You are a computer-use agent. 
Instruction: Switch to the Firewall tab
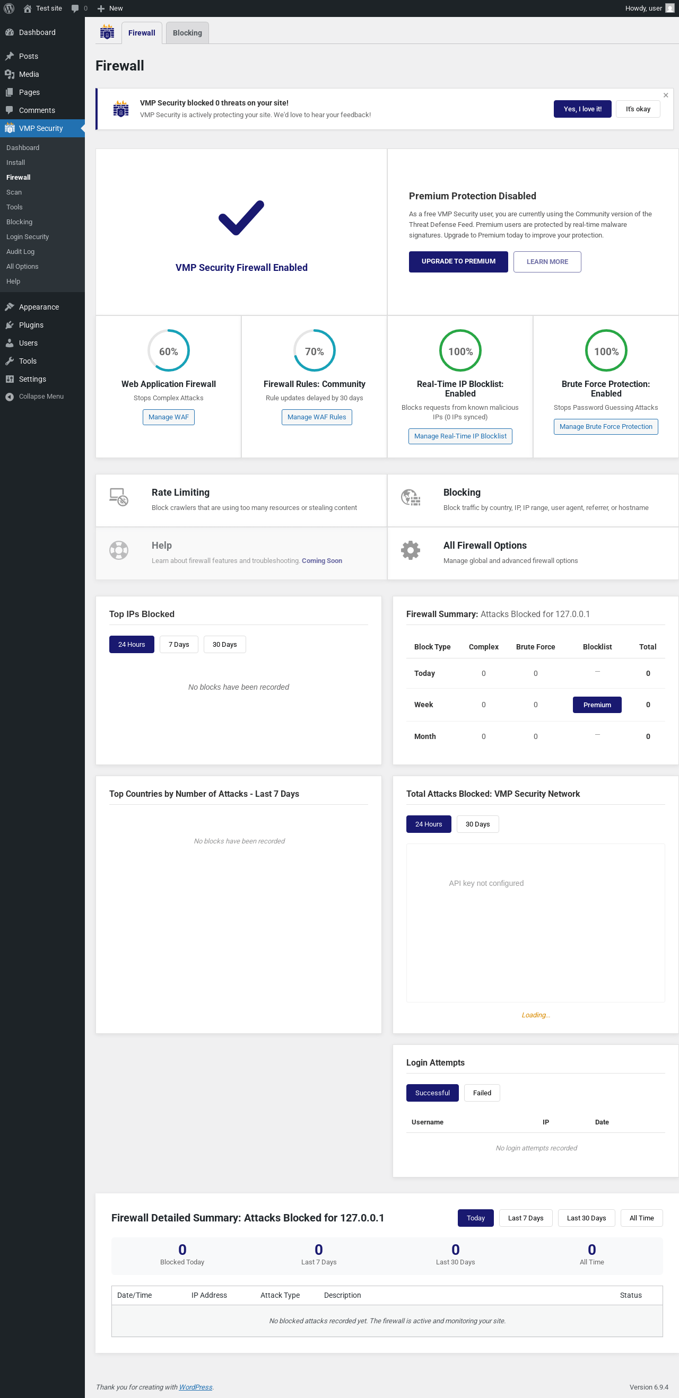pyautogui.click(x=142, y=33)
